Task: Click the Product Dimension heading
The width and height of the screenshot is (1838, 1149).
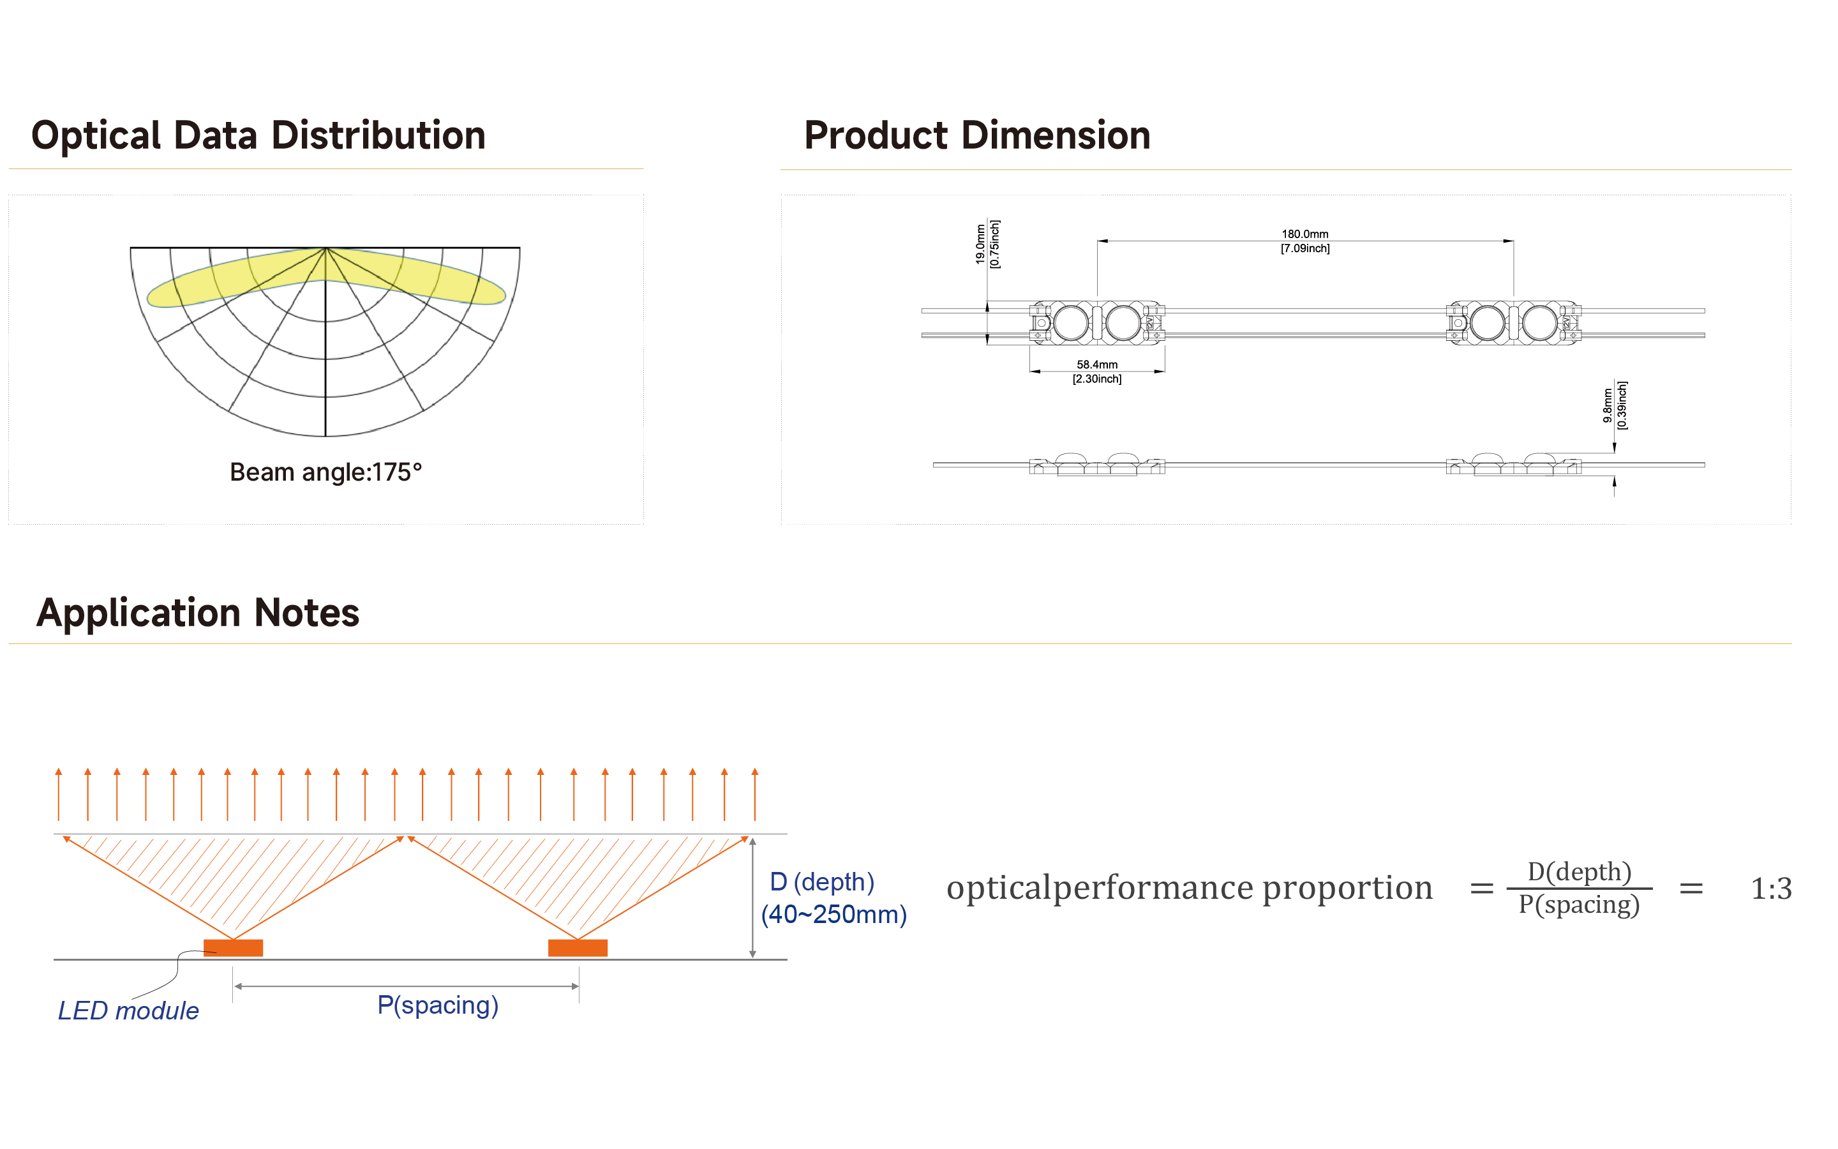Action: [976, 136]
